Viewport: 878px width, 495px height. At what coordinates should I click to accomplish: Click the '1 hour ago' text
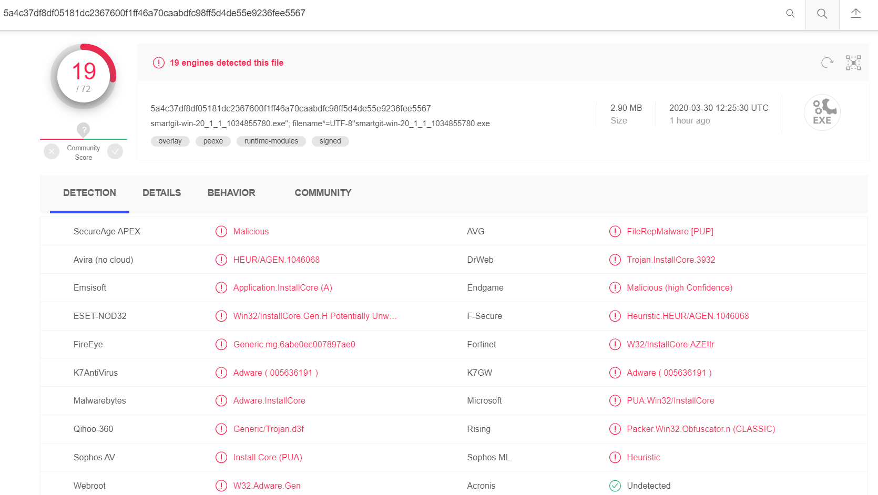pos(690,120)
